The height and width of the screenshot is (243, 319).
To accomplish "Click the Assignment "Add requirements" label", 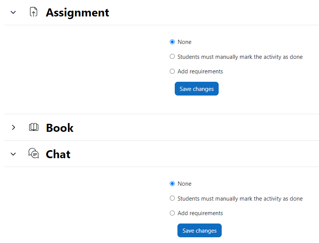I will 200,71.
